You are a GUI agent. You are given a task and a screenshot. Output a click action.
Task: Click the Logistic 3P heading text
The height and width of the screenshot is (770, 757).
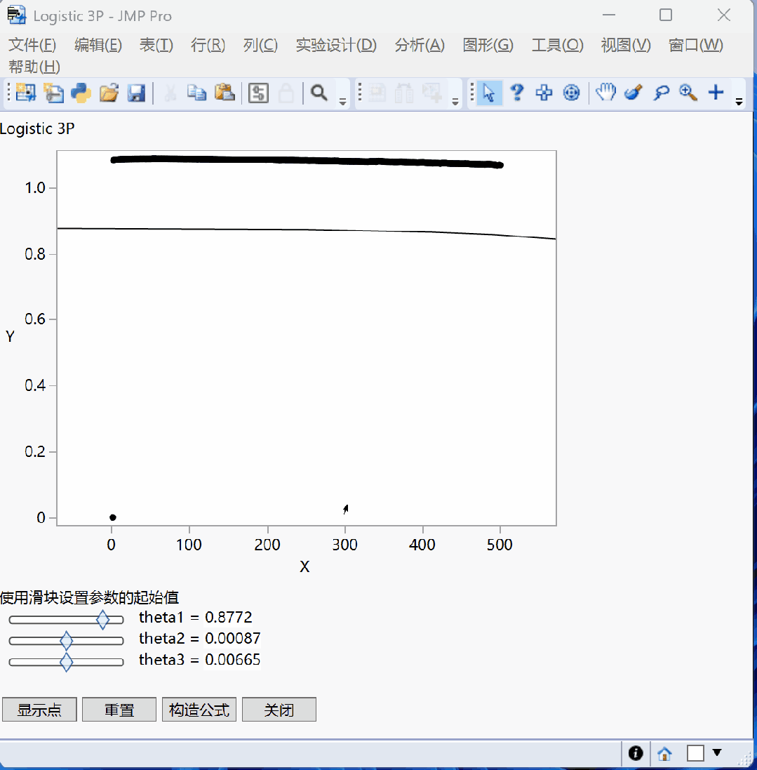[x=37, y=128]
